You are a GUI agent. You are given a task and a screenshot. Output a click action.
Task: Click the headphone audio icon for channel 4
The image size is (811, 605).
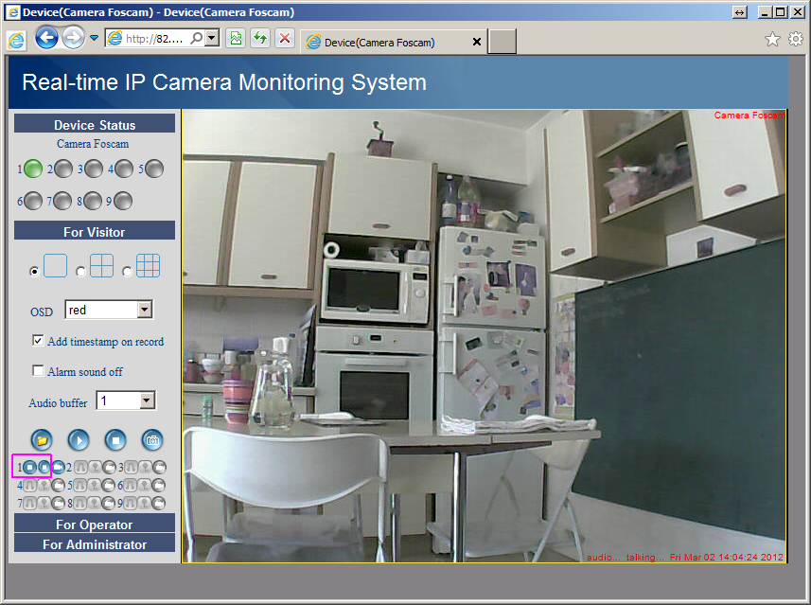coord(30,485)
